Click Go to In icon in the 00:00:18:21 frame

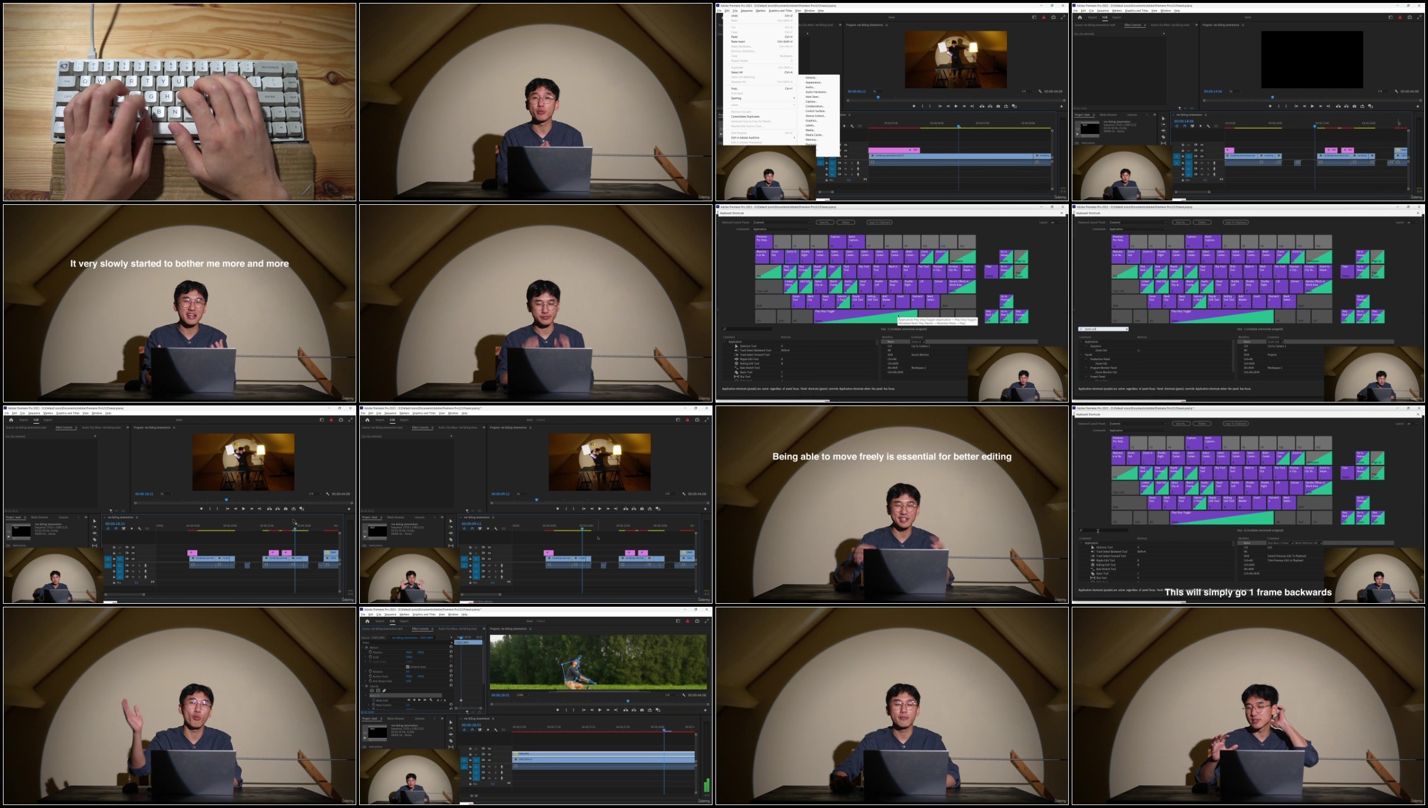tap(227, 509)
